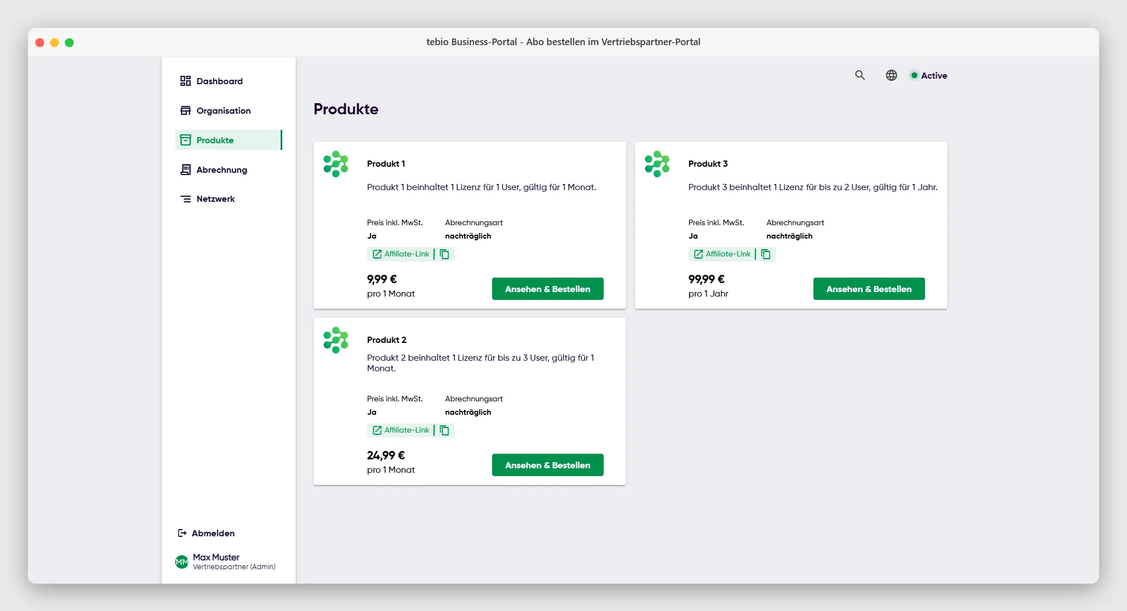This screenshot has height=611, width=1127.
Task: Click the Vertriebspartner (Admin) role text
Action: pos(234,566)
